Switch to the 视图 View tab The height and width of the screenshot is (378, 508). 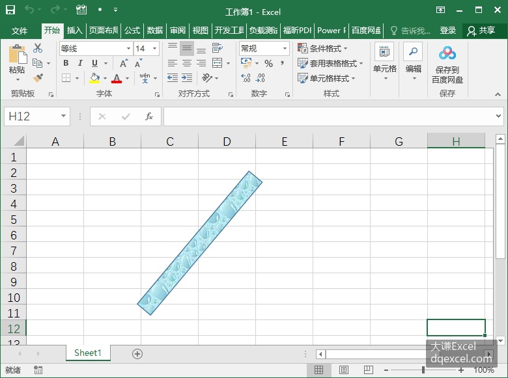click(x=200, y=31)
